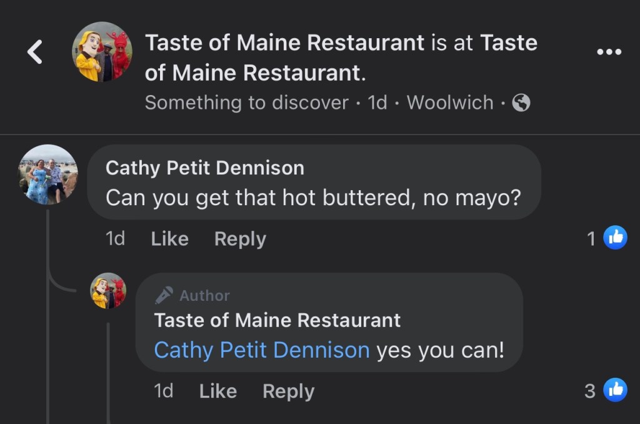Tap the 'Something to discover' label
Screen dimensions: 640x424
point(246,103)
